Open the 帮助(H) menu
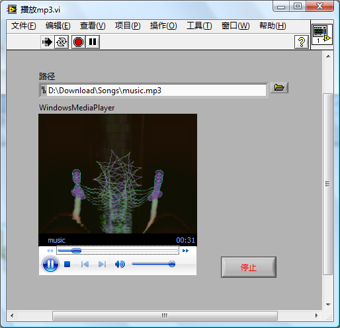This screenshot has height=328, width=340. pyautogui.click(x=273, y=26)
